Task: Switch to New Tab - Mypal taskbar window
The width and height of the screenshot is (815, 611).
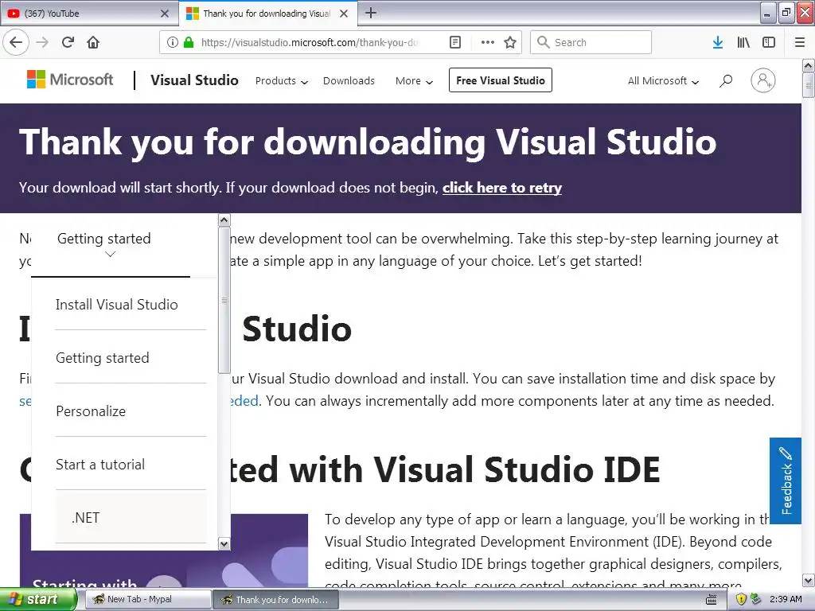Action: pos(147,599)
